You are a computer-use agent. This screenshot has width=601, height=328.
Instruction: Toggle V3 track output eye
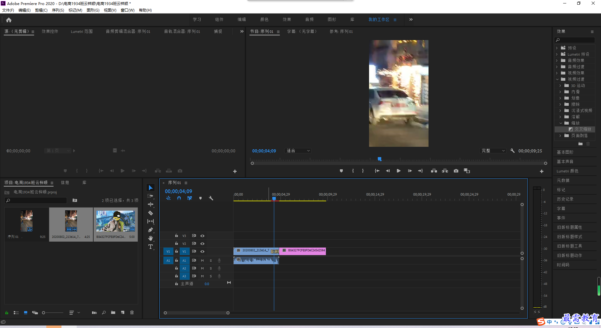202,236
